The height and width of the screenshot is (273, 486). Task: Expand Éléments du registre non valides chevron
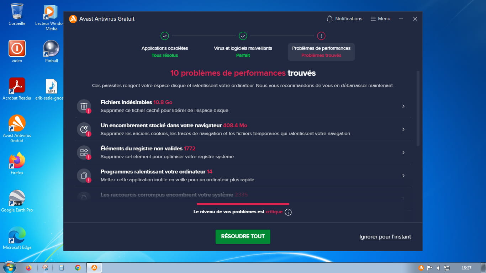coord(403,152)
